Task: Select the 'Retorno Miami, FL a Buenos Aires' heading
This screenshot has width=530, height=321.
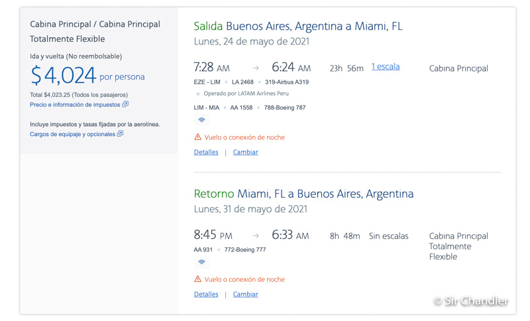Action: coord(303,194)
